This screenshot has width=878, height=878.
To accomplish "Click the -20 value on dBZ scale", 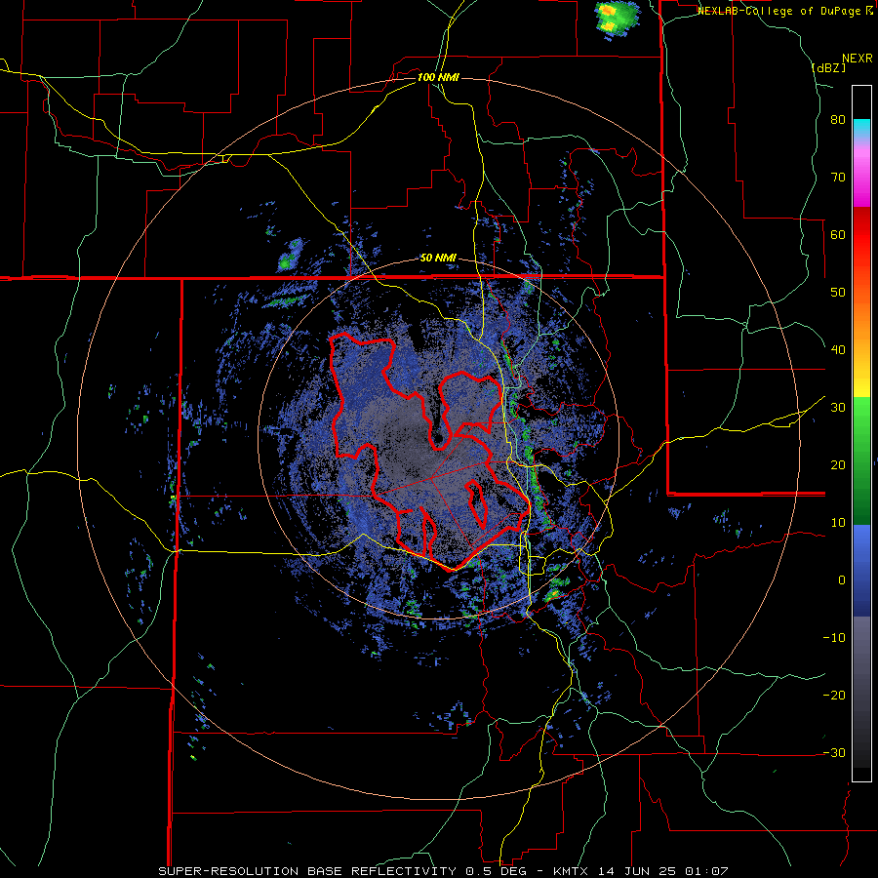I will [x=834, y=696].
